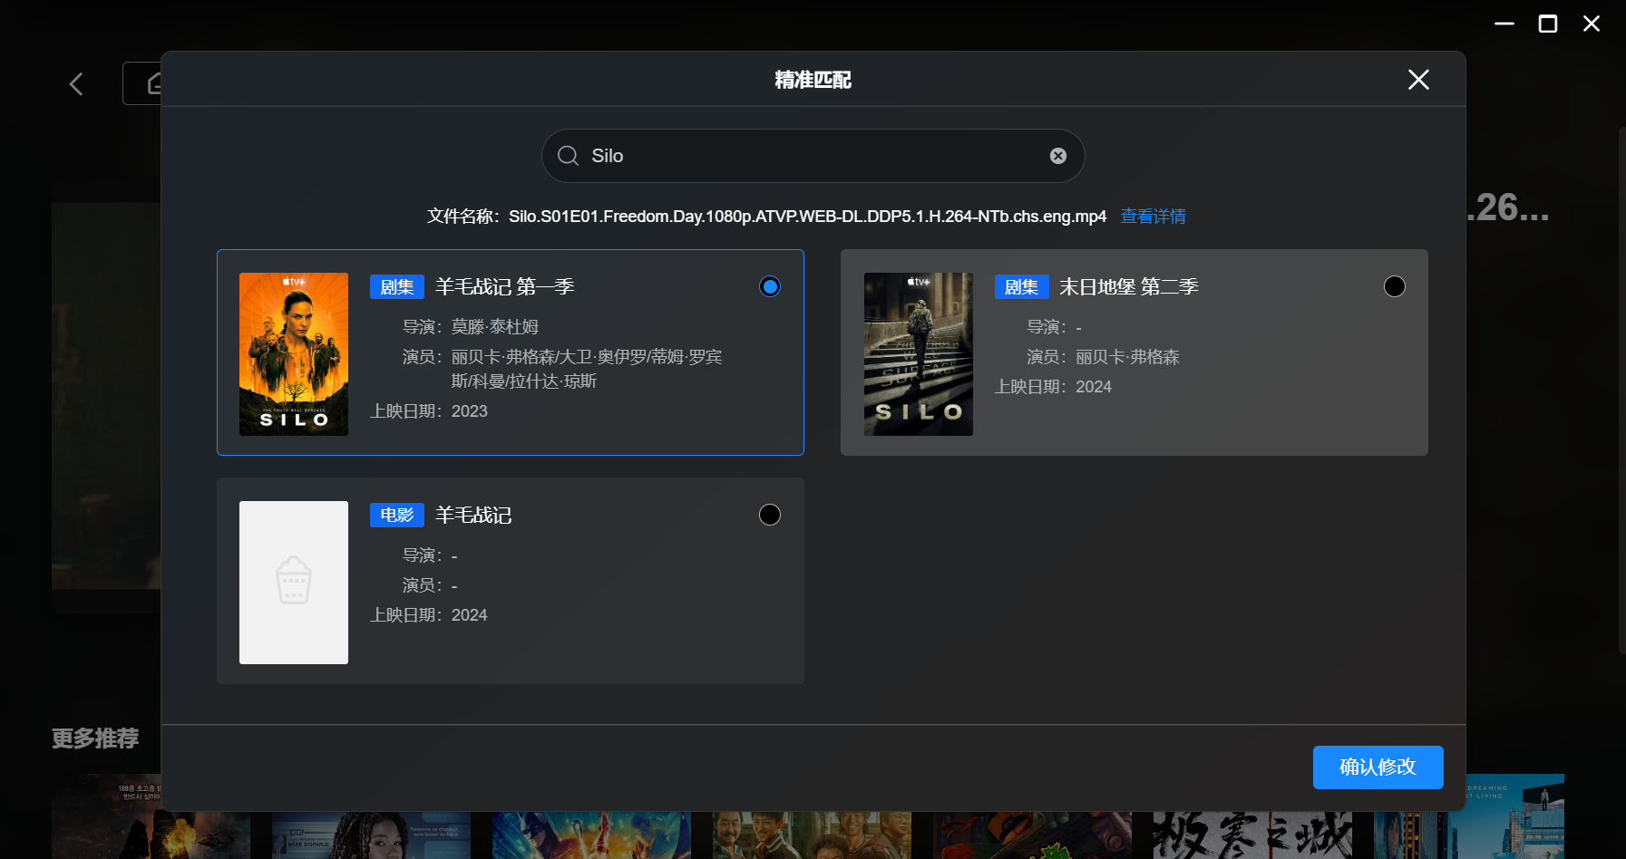
Task: Select the 羊毛战记 第一季 radio button
Action: 770,286
